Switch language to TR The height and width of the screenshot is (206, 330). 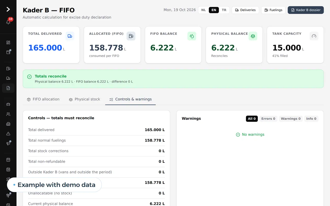(x=224, y=10)
